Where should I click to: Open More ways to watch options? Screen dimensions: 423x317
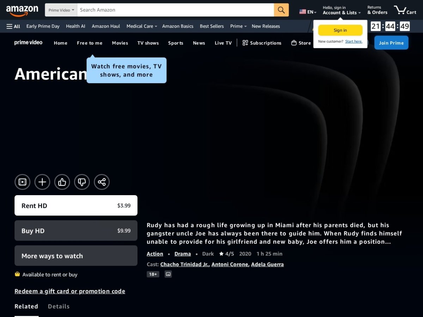tap(76, 256)
